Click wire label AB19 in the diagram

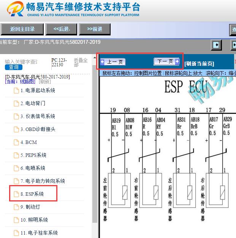click(116, 120)
